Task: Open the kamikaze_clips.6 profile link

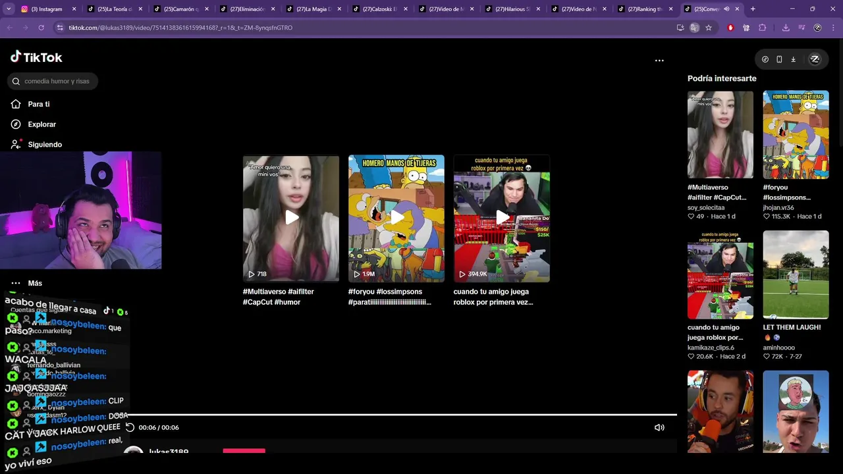Action: click(x=711, y=348)
